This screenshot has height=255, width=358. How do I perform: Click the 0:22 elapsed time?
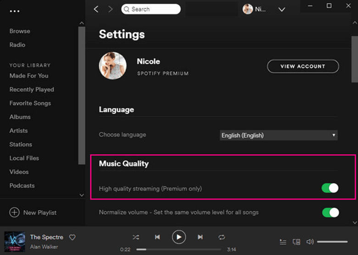pyautogui.click(x=125, y=250)
